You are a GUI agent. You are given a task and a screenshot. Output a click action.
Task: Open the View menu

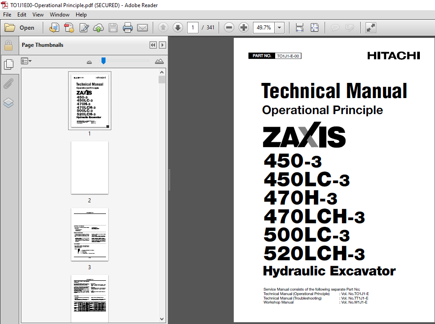click(38, 15)
